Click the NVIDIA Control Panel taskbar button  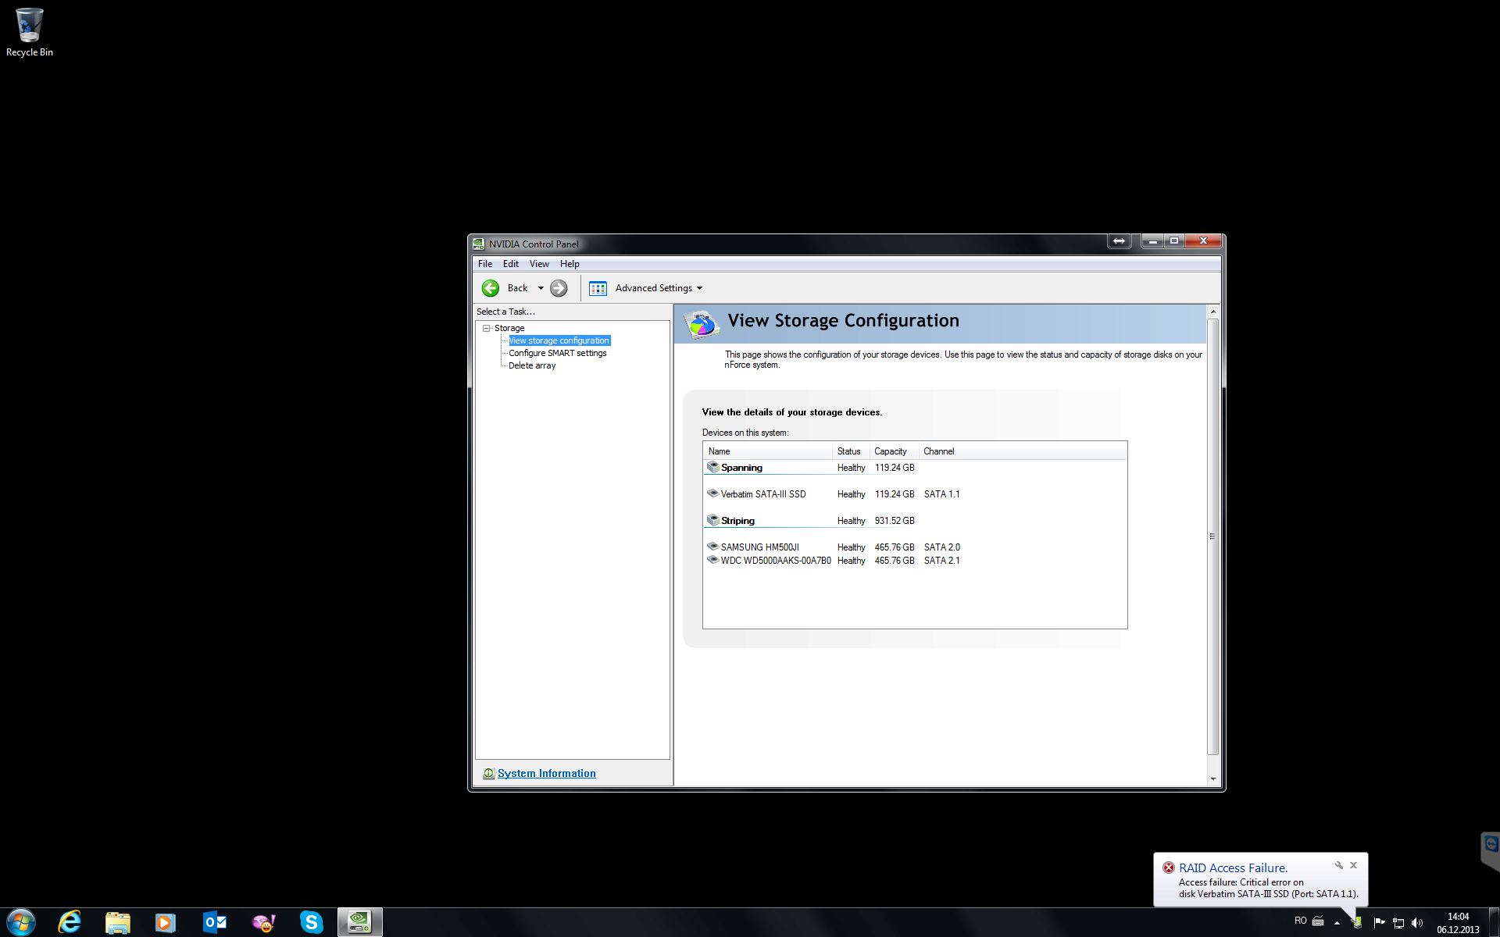point(360,922)
